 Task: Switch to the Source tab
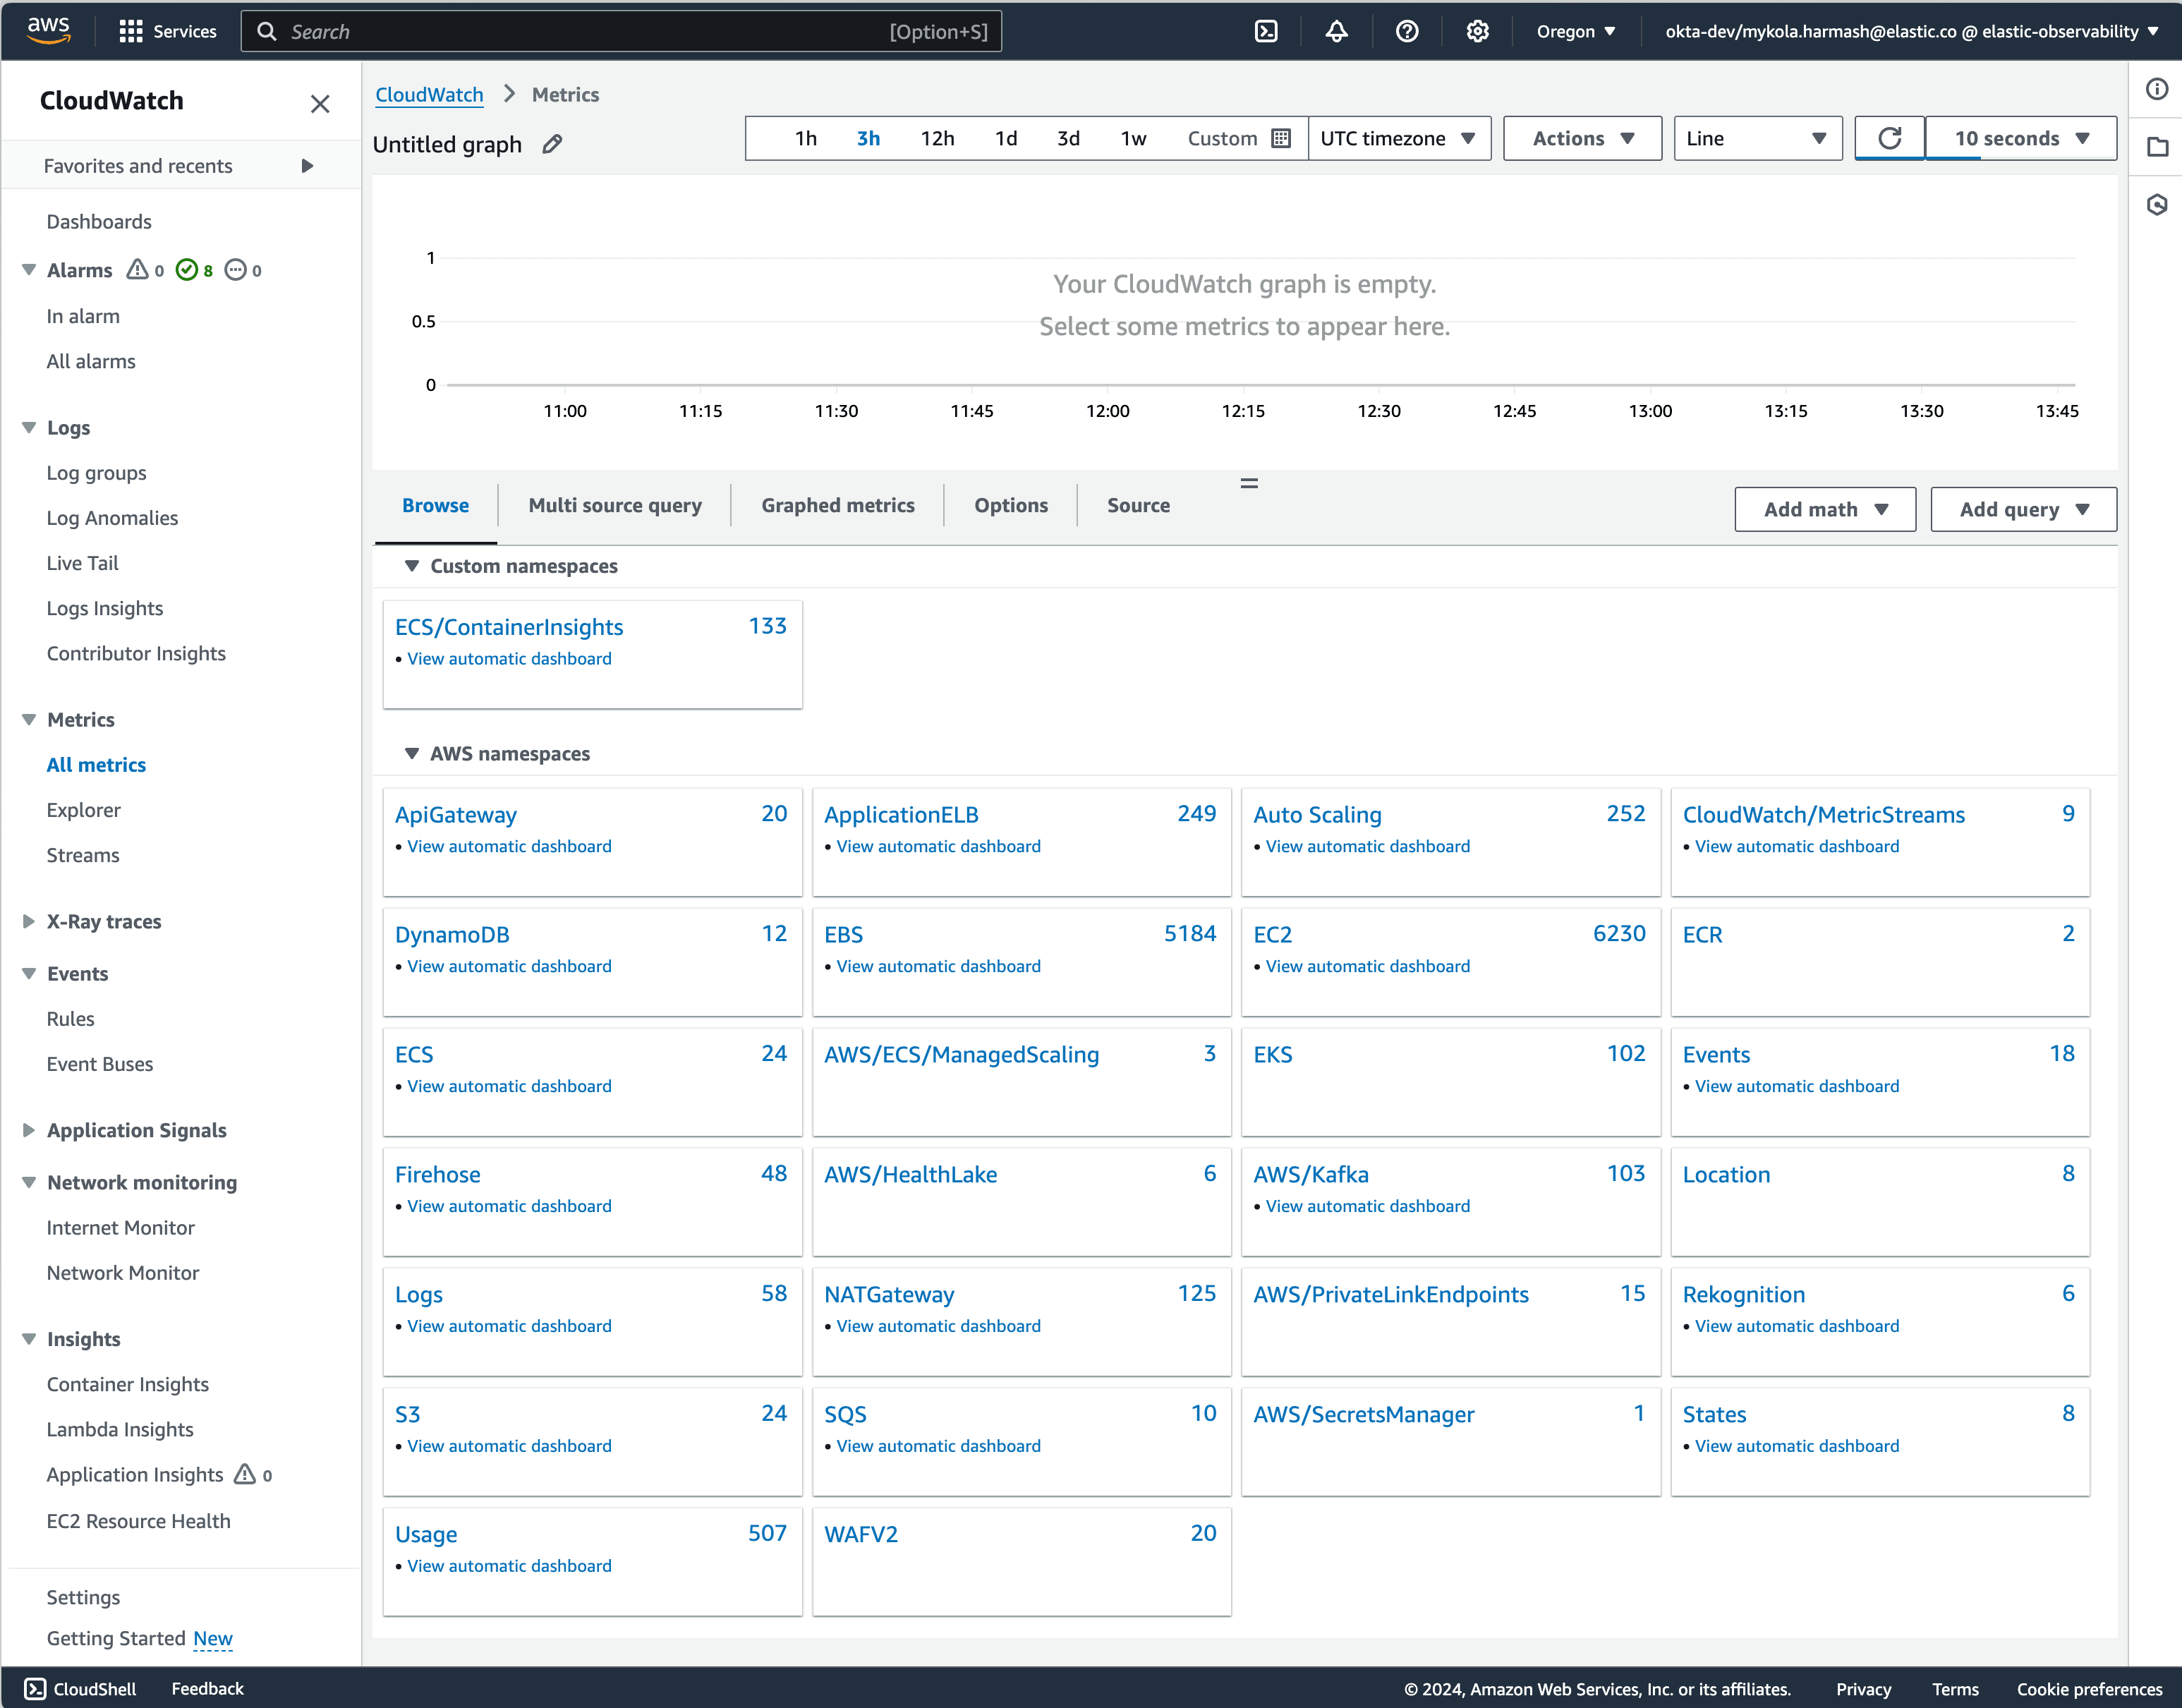pos(1138,505)
